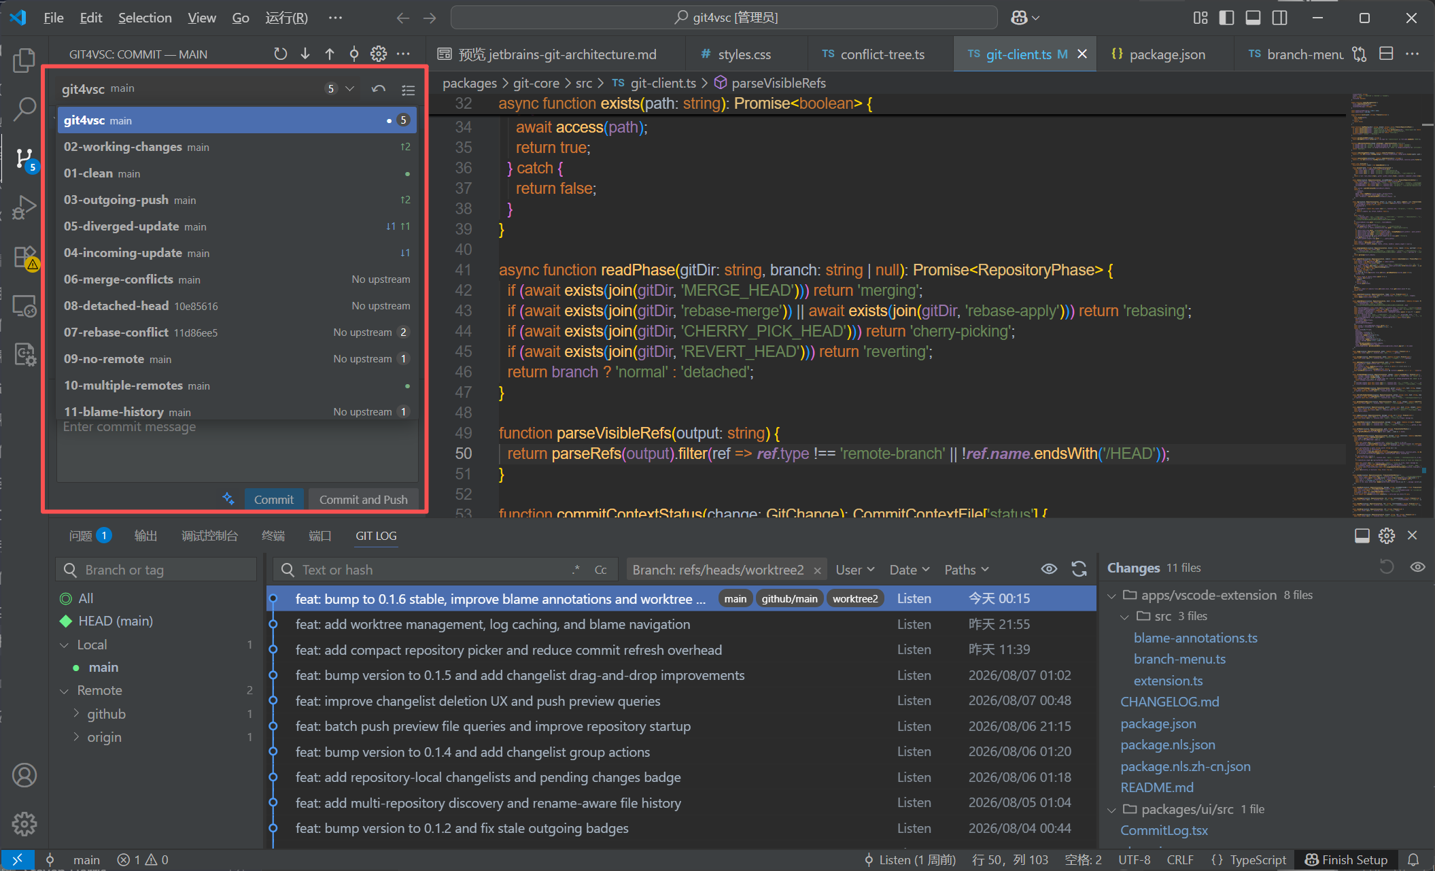Screen dimensions: 1435x871
Task: Open the Copilot icon in title bar
Action: (1019, 18)
